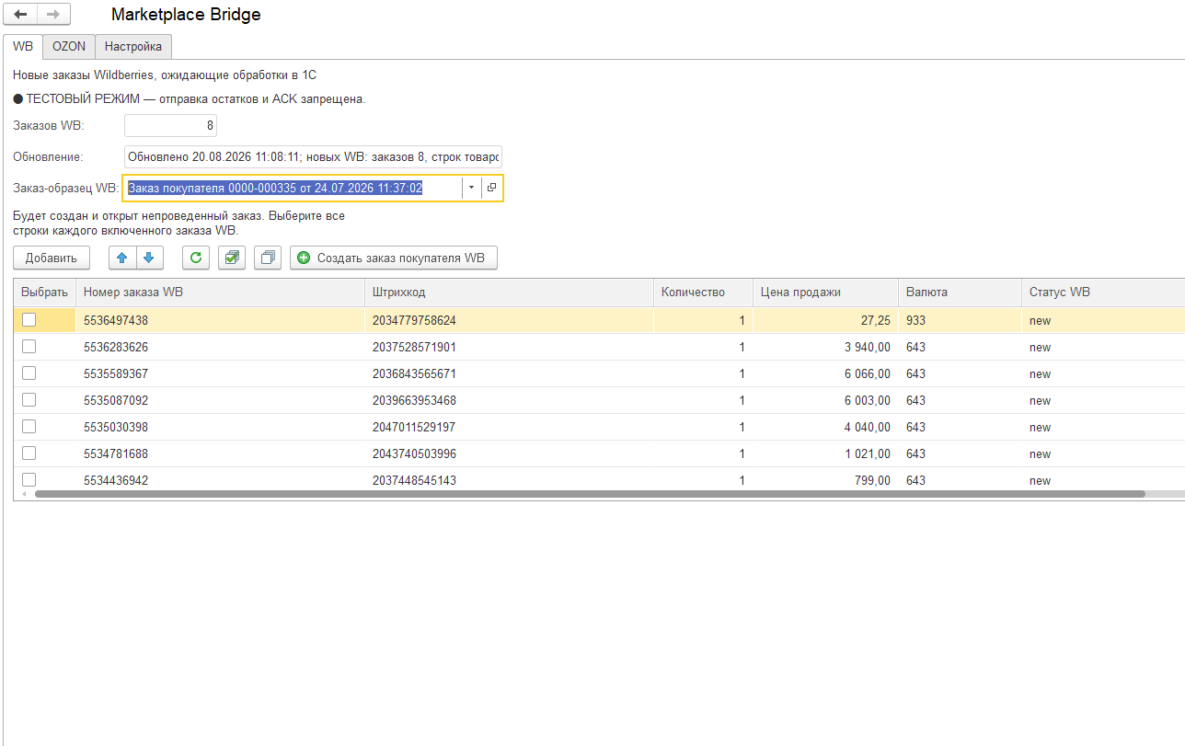Image resolution: width=1185 pixels, height=746 pixels.
Task: Click price cell 1 021,00
Action: coord(825,453)
